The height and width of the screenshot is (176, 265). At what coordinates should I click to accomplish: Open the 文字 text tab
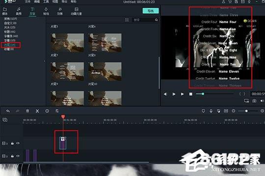click(32, 11)
